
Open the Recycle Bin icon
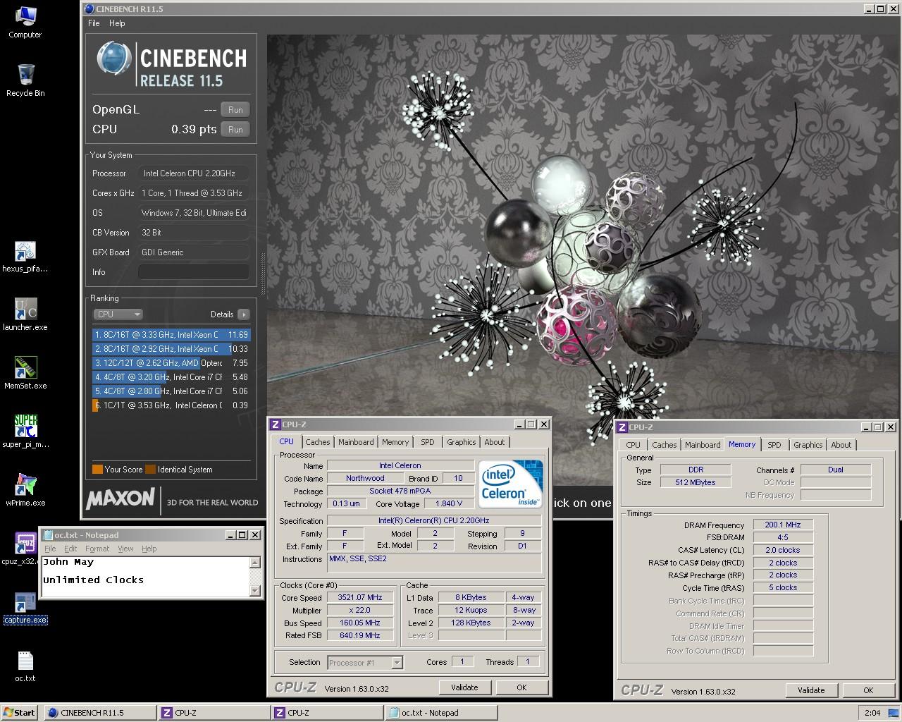point(25,80)
